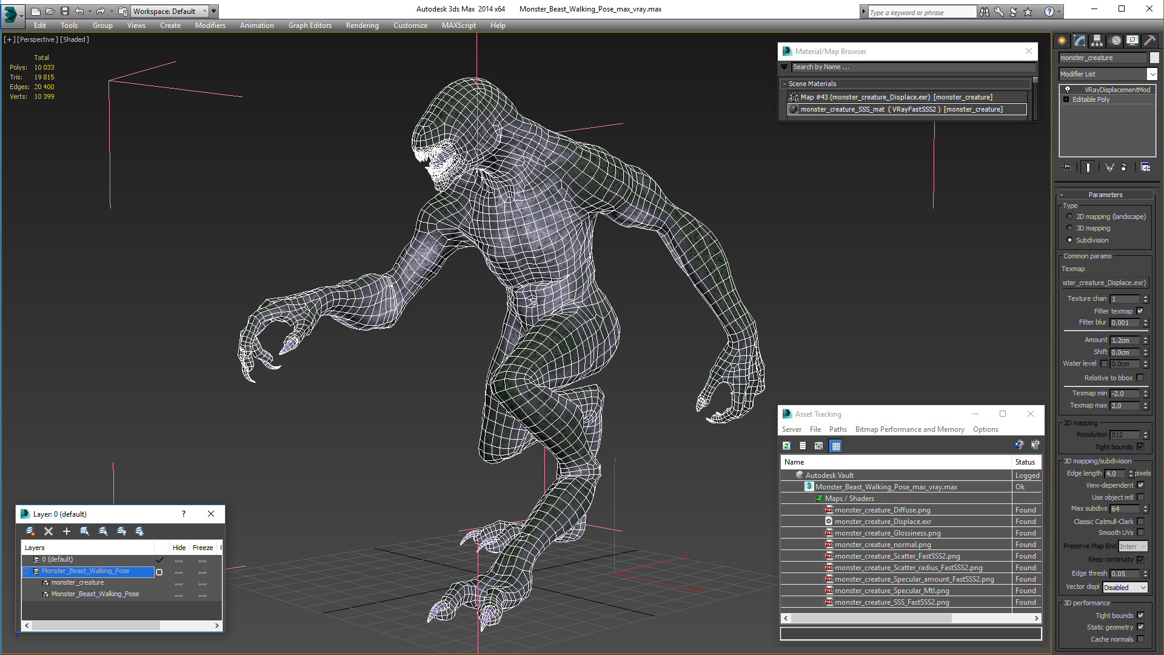Click Select Highlighted Objects and Layers icon

85,531
